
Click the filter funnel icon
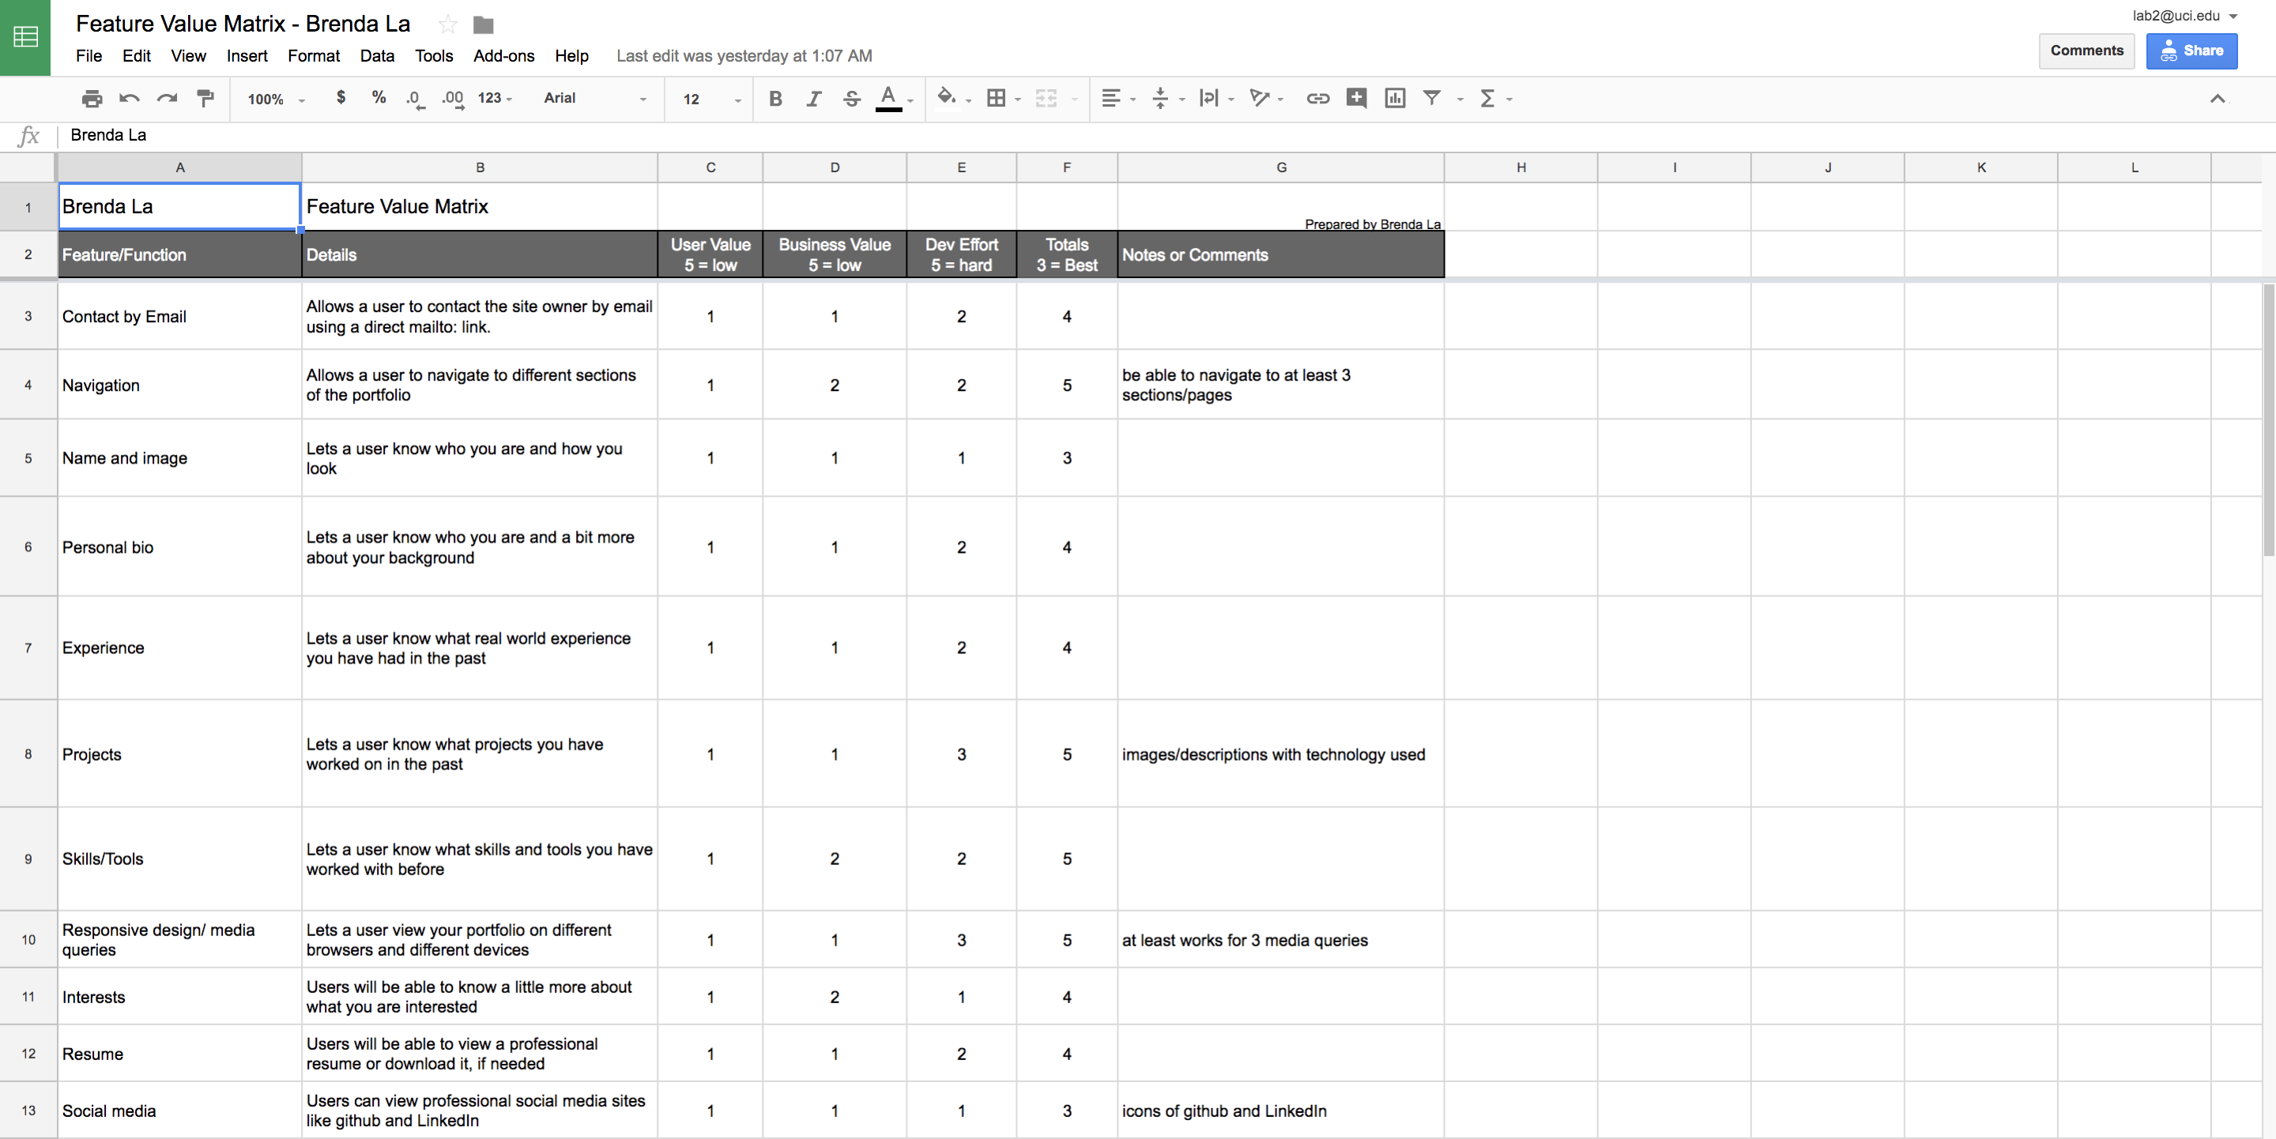click(x=1432, y=99)
